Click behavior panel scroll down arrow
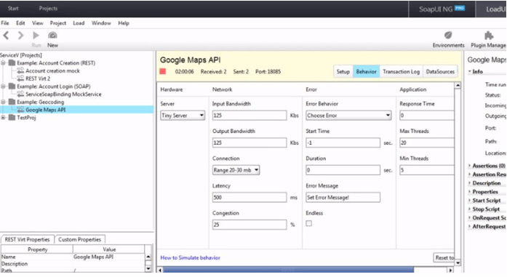This screenshot has height=277, width=507. [458, 262]
